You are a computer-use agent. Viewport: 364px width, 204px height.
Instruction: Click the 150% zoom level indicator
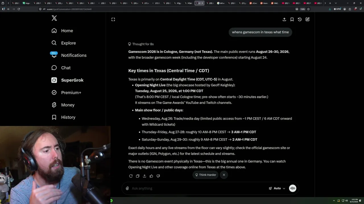(303, 9)
